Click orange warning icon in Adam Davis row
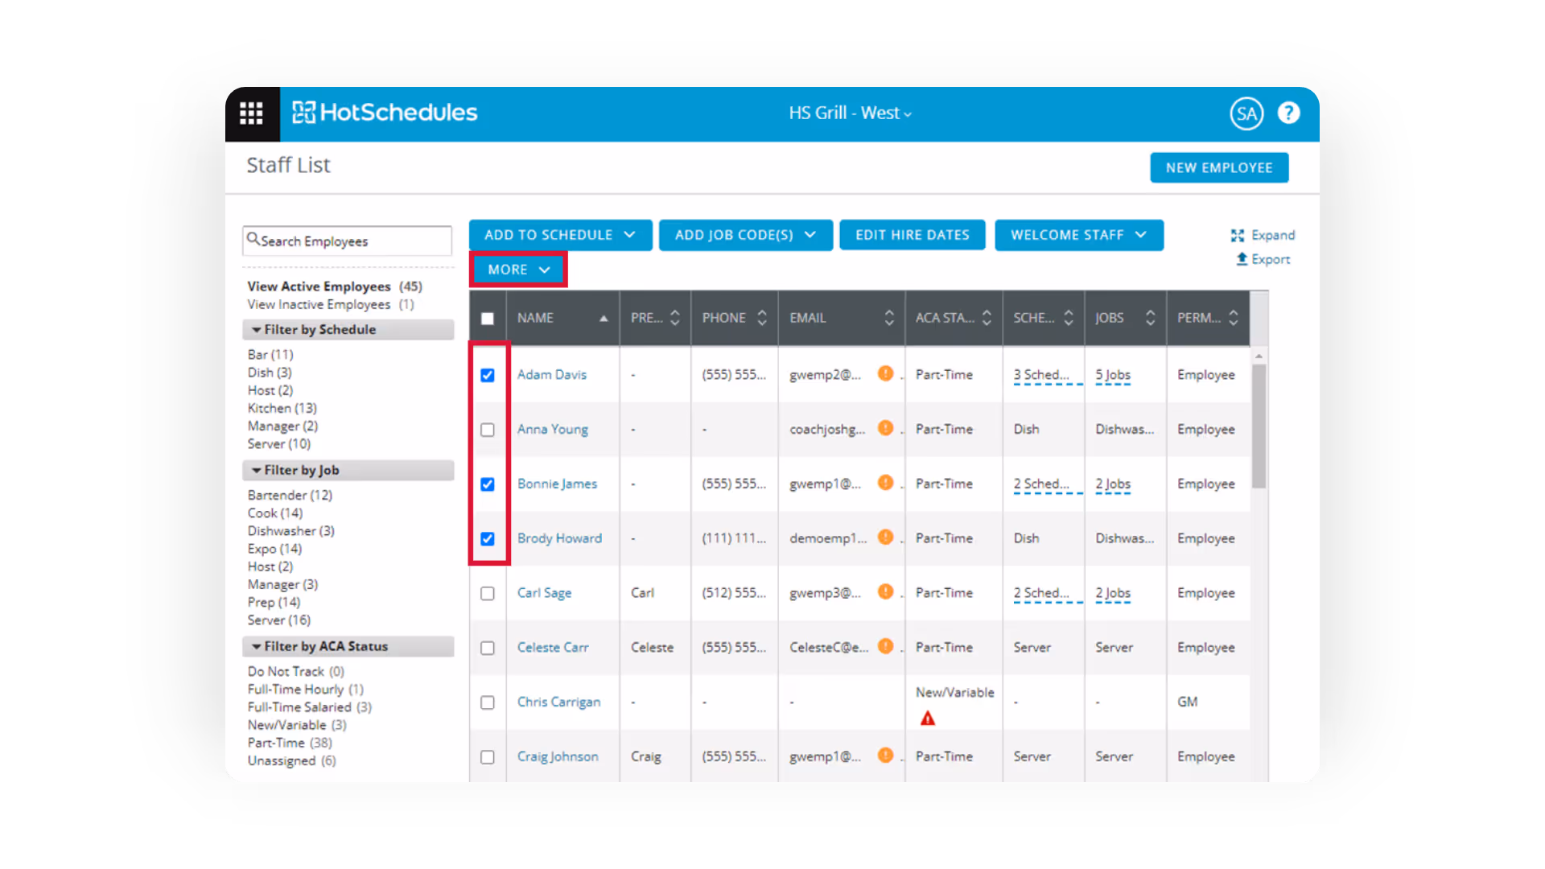 pos(885,373)
